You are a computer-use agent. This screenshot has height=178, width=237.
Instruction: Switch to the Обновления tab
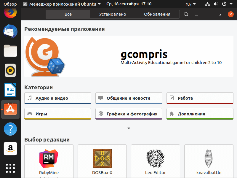coord(157,14)
